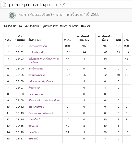Click the value 197 in Chiang Mai column

(x=84, y=46)
